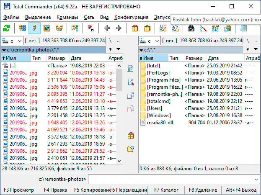Sort left panel by Размер column
Image resolution: width=261 pixels, height=195 pixels.
click(58, 58)
